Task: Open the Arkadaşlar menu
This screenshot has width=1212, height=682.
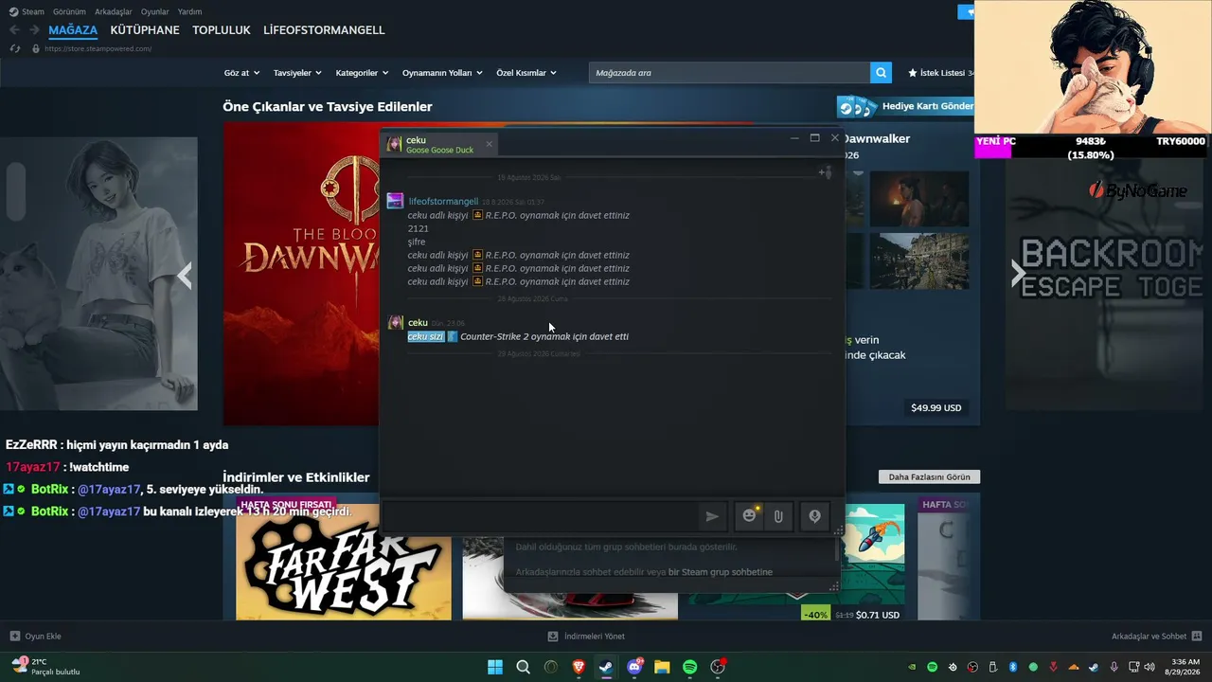Action: (x=114, y=11)
